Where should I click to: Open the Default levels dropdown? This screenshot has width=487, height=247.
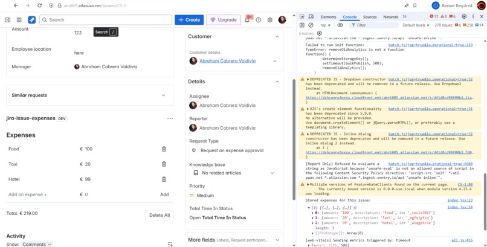(416, 25)
